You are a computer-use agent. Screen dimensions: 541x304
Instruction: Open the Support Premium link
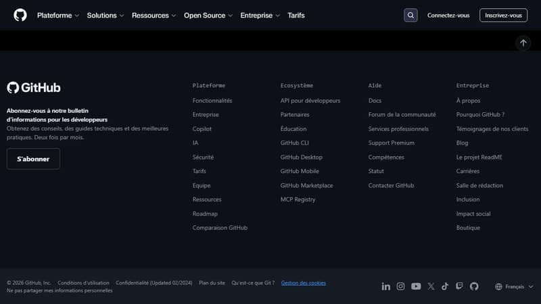tap(392, 143)
